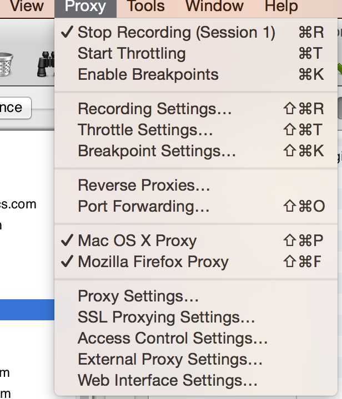Open External Proxy Settings…
The width and height of the screenshot is (342, 399).
click(x=196, y=359)
